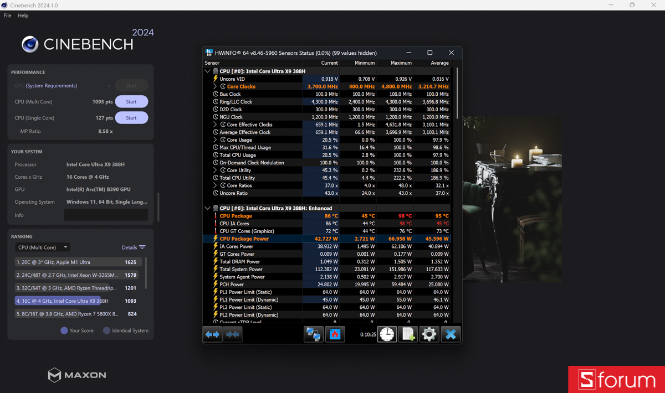Select ranking entry Apple M1 Ultra
The width and height of the screenshot is (665, 393).
pos(78,262)
